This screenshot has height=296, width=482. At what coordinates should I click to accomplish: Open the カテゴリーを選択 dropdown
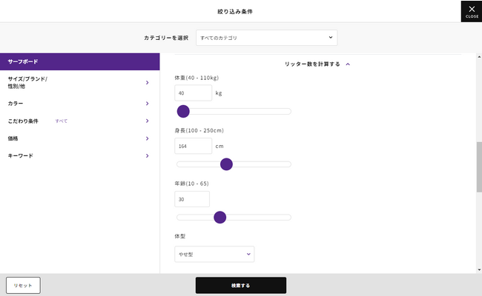pos(266,37)
